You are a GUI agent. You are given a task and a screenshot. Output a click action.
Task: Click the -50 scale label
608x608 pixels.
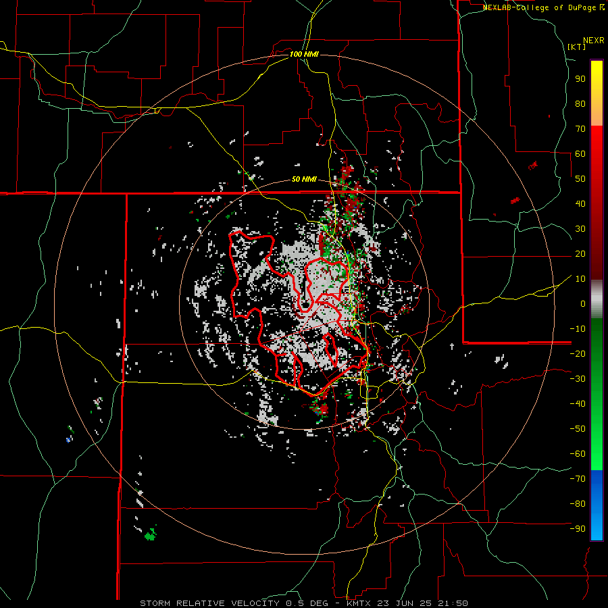(578, 428)
